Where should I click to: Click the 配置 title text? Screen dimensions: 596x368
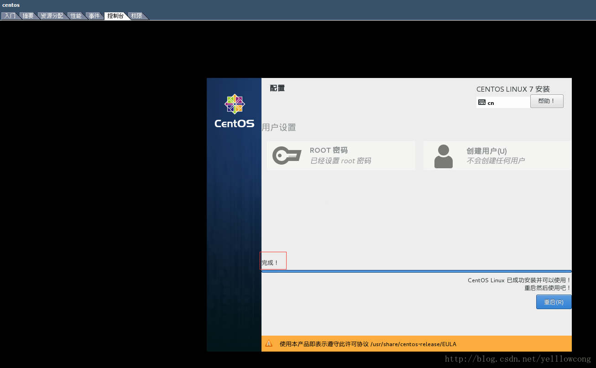(277, 88)
